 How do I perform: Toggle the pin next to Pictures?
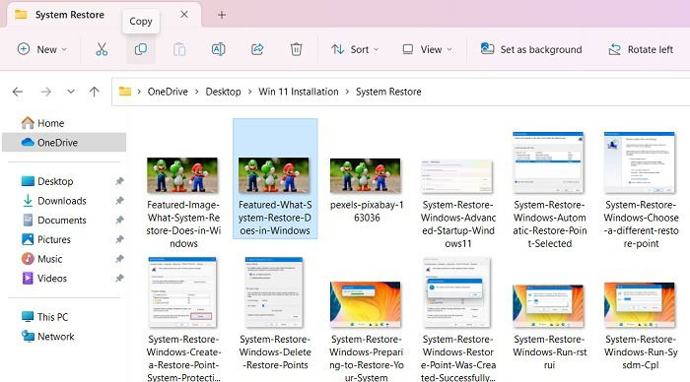click(119, 239)
